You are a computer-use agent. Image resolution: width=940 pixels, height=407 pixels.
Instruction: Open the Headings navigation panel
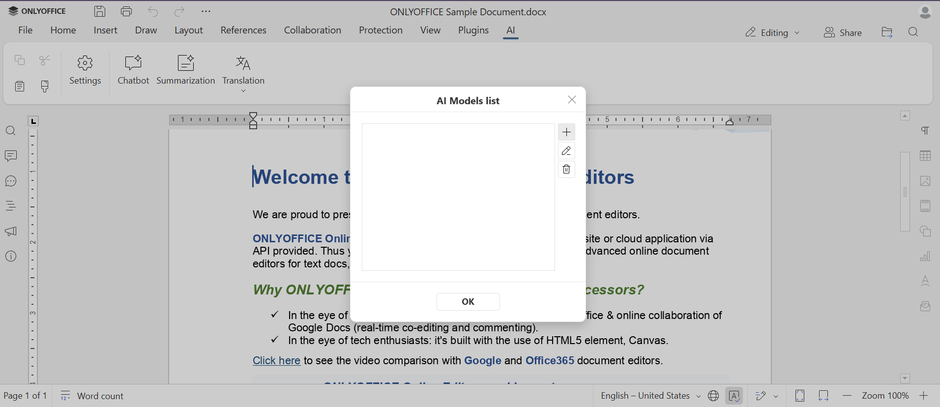(x=11, y=206)
